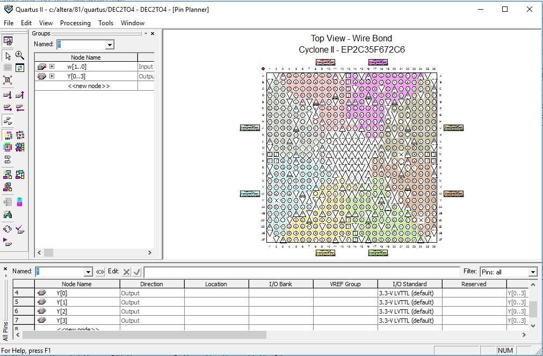Viewport: 543px width, 356px height.
Task: Open the Processing menu
Action: [75, 23]
